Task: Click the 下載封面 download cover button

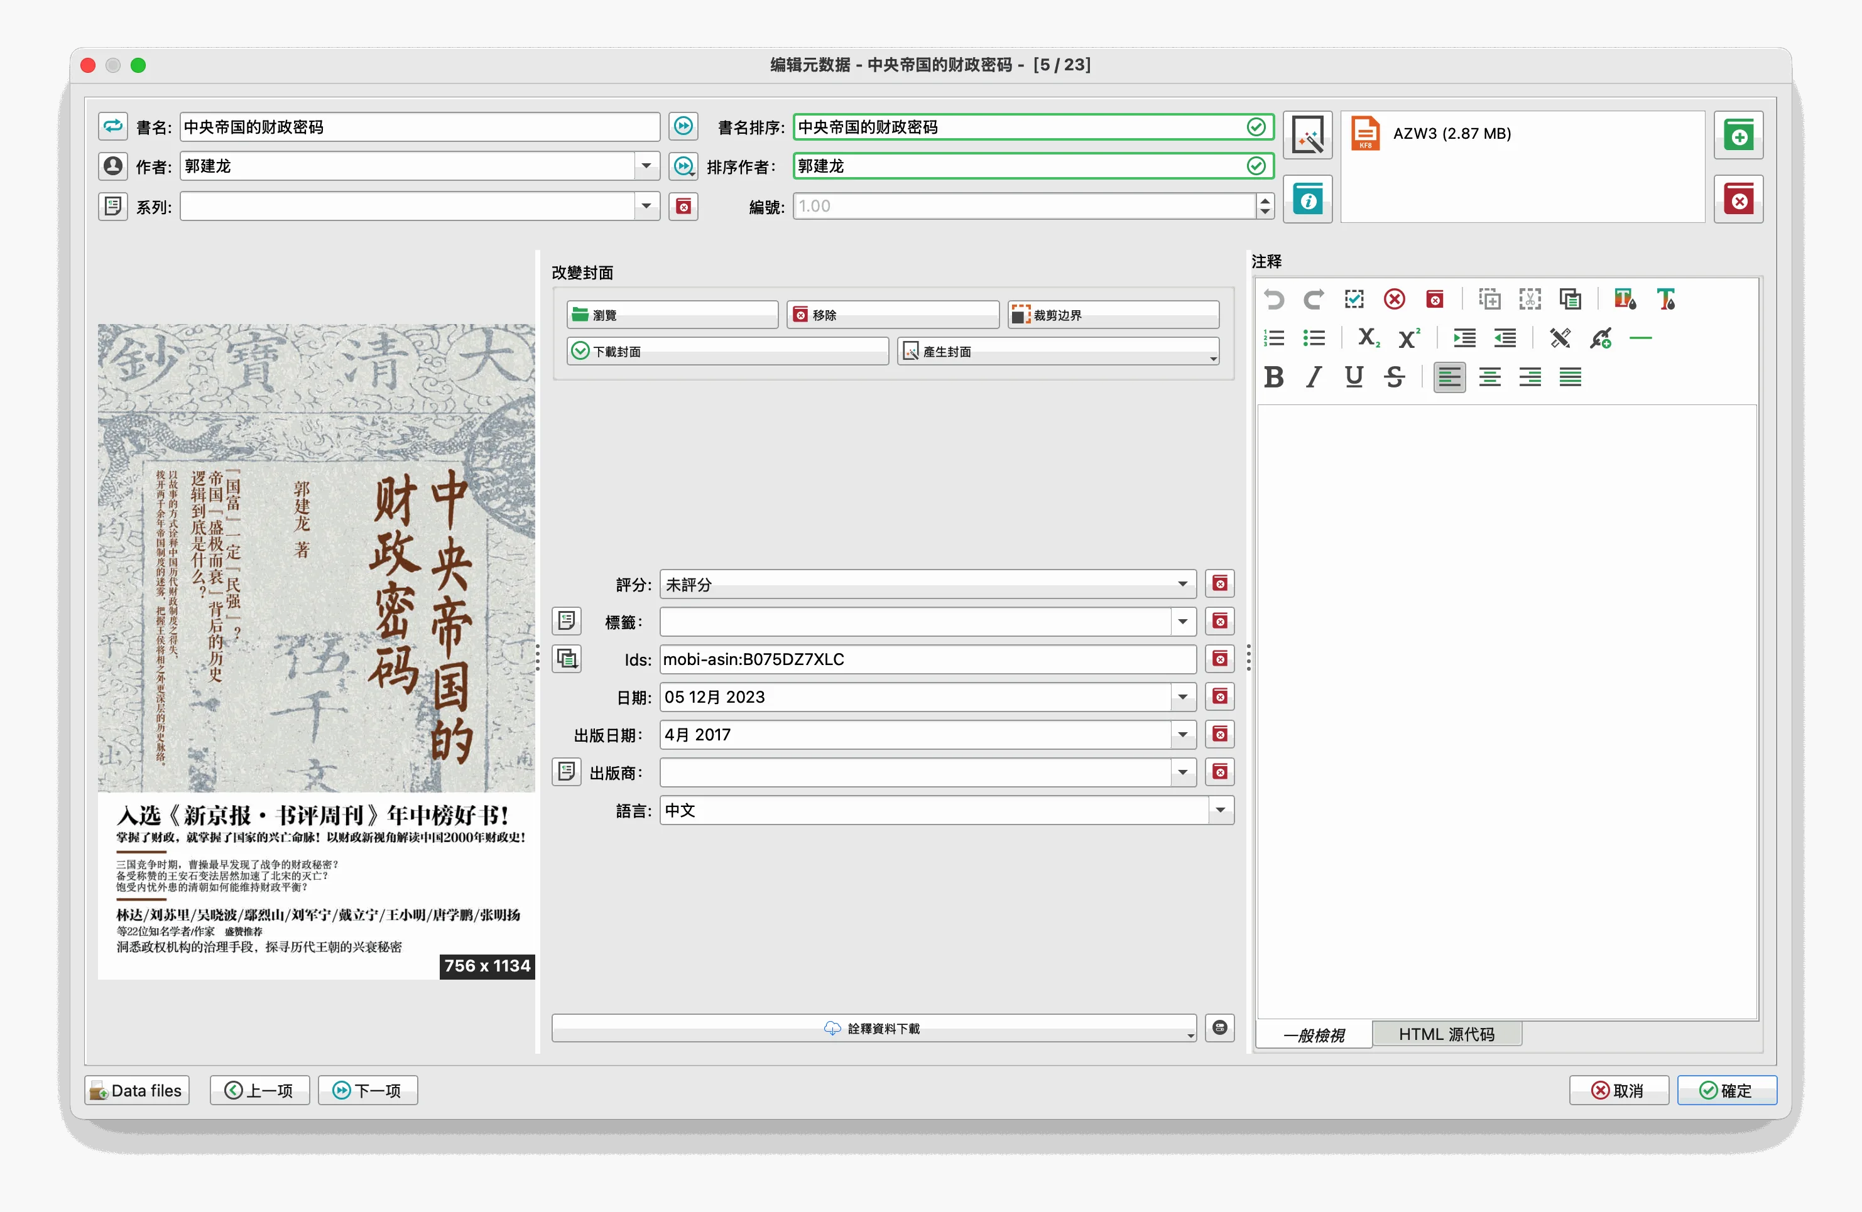Action: (x=727, y=351)
